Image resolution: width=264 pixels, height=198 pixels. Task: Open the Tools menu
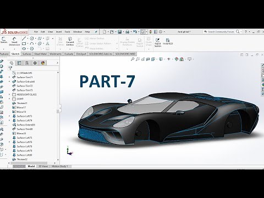tap(67, 32)
